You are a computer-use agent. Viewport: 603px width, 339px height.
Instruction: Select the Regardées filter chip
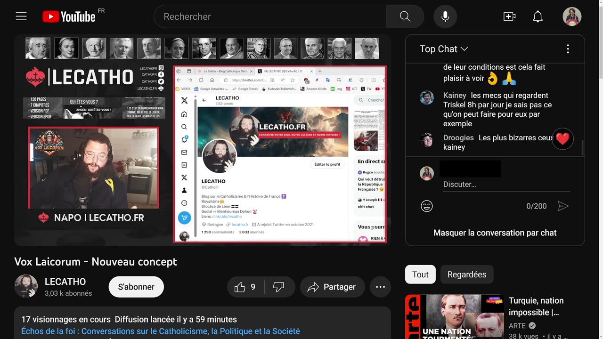pos(467,274)
